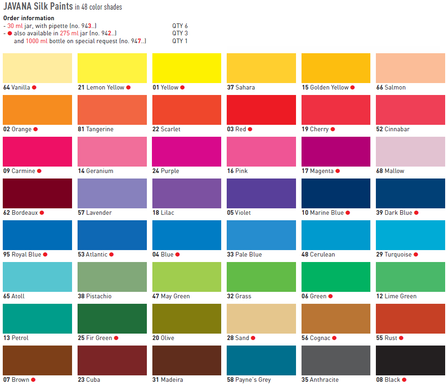Choose the 03 Red color swatch
Viewport: 447px width, 385px height.
point(261,110)
